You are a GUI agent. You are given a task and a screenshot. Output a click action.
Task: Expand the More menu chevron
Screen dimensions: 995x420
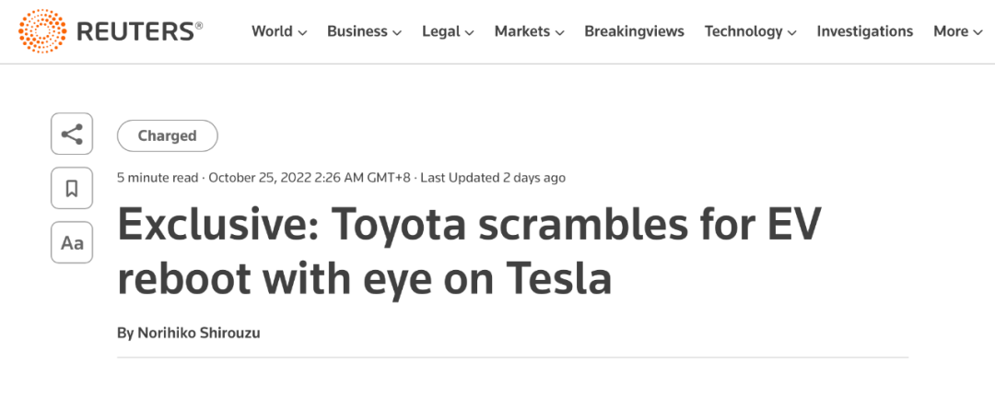[x=977, y=32]
